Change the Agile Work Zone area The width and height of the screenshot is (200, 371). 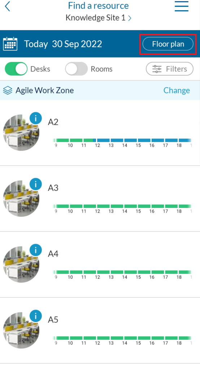(x=177, y=90)
